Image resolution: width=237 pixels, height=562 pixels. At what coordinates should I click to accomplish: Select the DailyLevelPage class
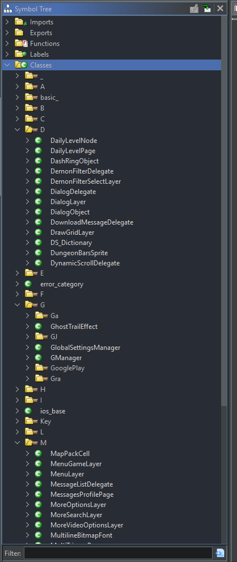pyautogui.click(x=73, y=151)
